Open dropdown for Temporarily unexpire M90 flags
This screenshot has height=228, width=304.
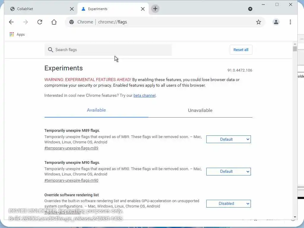228,171
